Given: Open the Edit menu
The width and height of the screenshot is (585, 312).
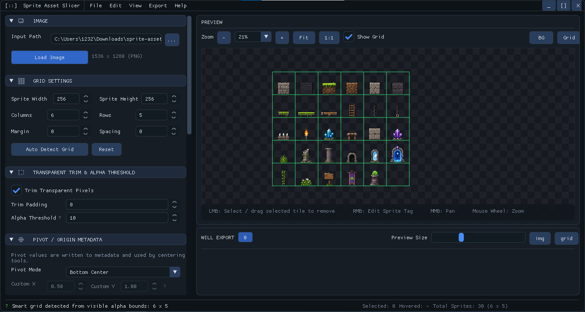Looking at the screenshot, I should [116, 6].
